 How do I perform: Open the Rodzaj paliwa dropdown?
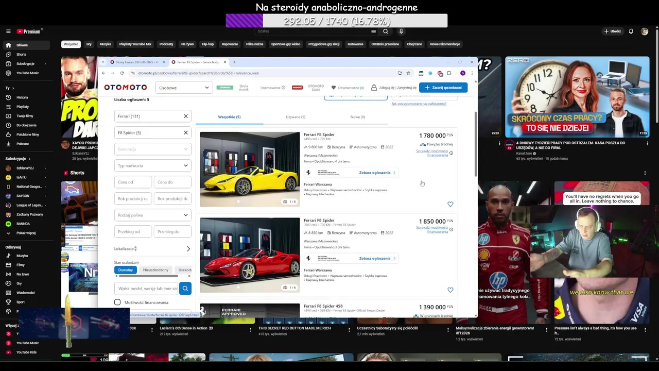coord(153,215)
